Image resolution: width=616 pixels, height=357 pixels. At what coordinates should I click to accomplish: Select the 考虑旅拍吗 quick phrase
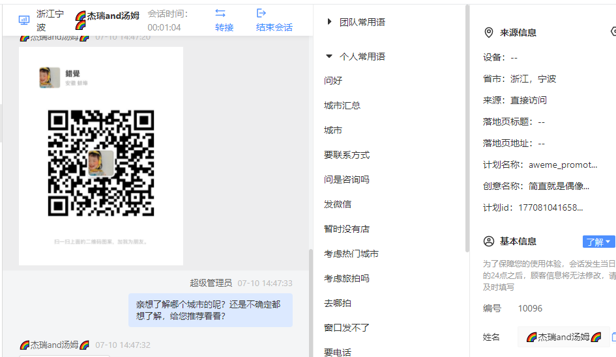tap(347, 278)
